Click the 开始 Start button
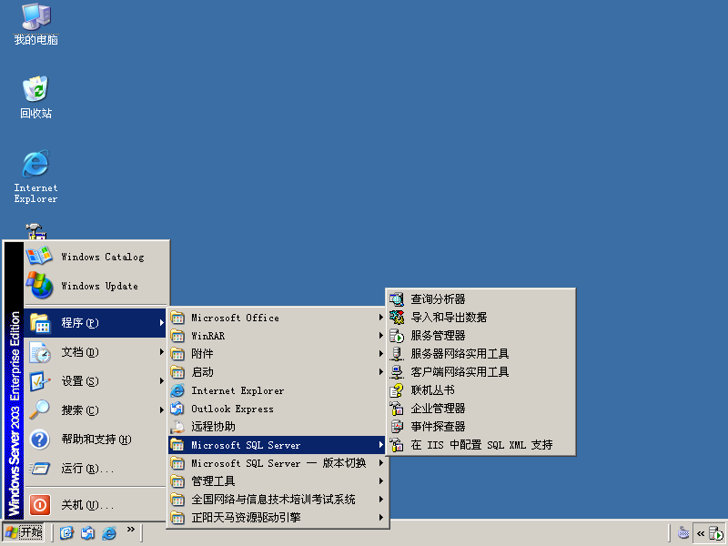Image resolution: width=728 pixels, height=546 pixels. (24, 532)
